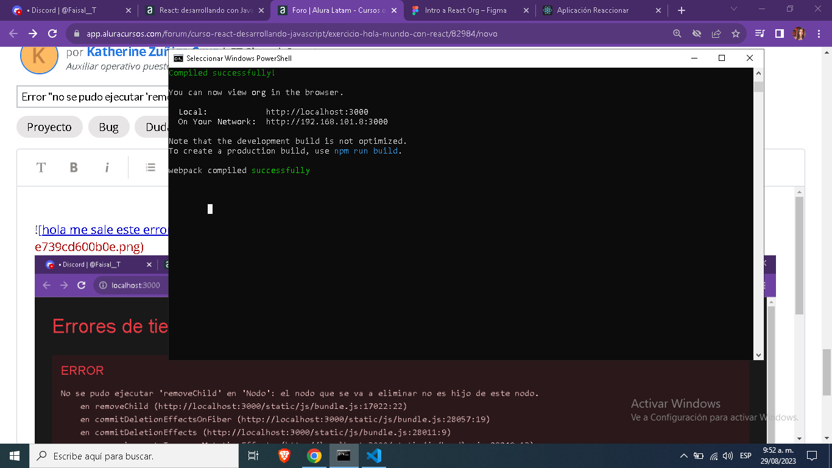Open a new browser tab with the plus
The image size is (832, 468).
(682, 10)
